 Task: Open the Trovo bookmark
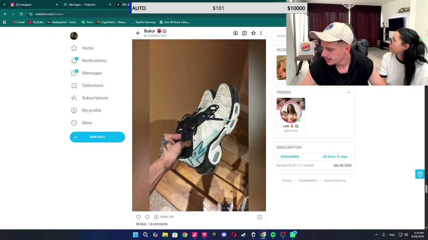click(87, 22)
